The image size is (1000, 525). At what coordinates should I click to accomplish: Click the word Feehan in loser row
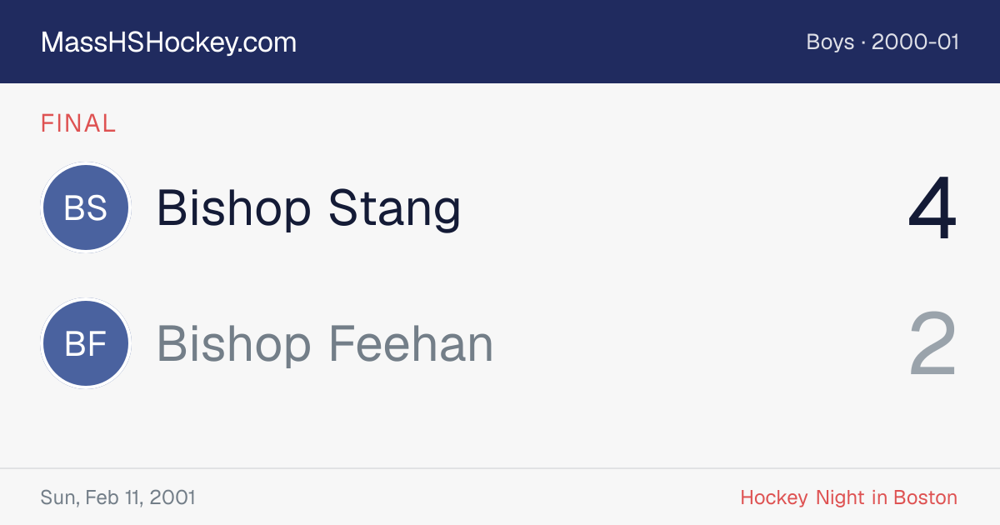[412, 343]
